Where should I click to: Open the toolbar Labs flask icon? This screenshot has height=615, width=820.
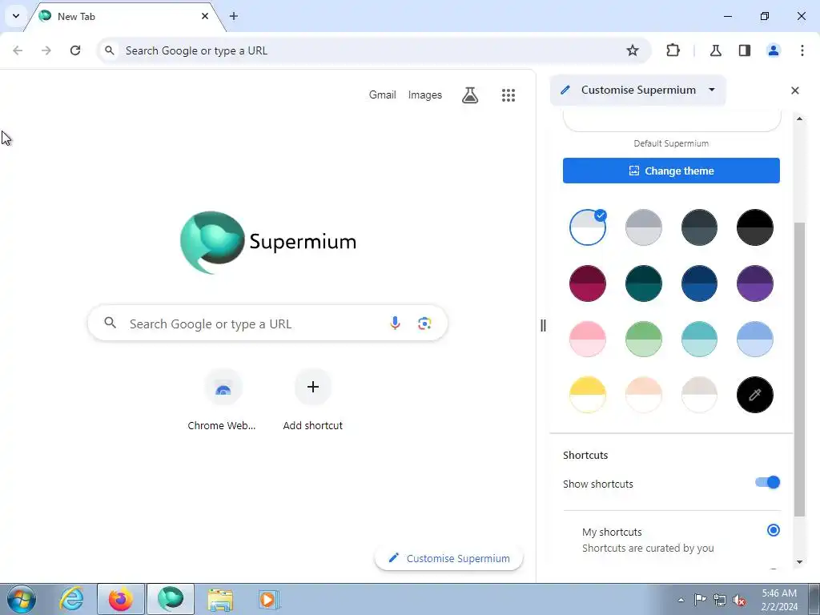[715, 50]
